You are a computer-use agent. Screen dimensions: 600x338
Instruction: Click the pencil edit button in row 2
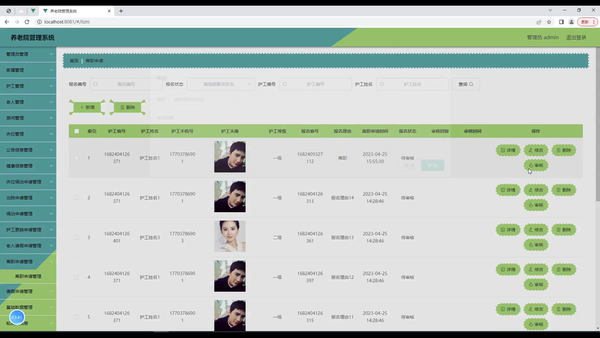[x=536, y=190]
